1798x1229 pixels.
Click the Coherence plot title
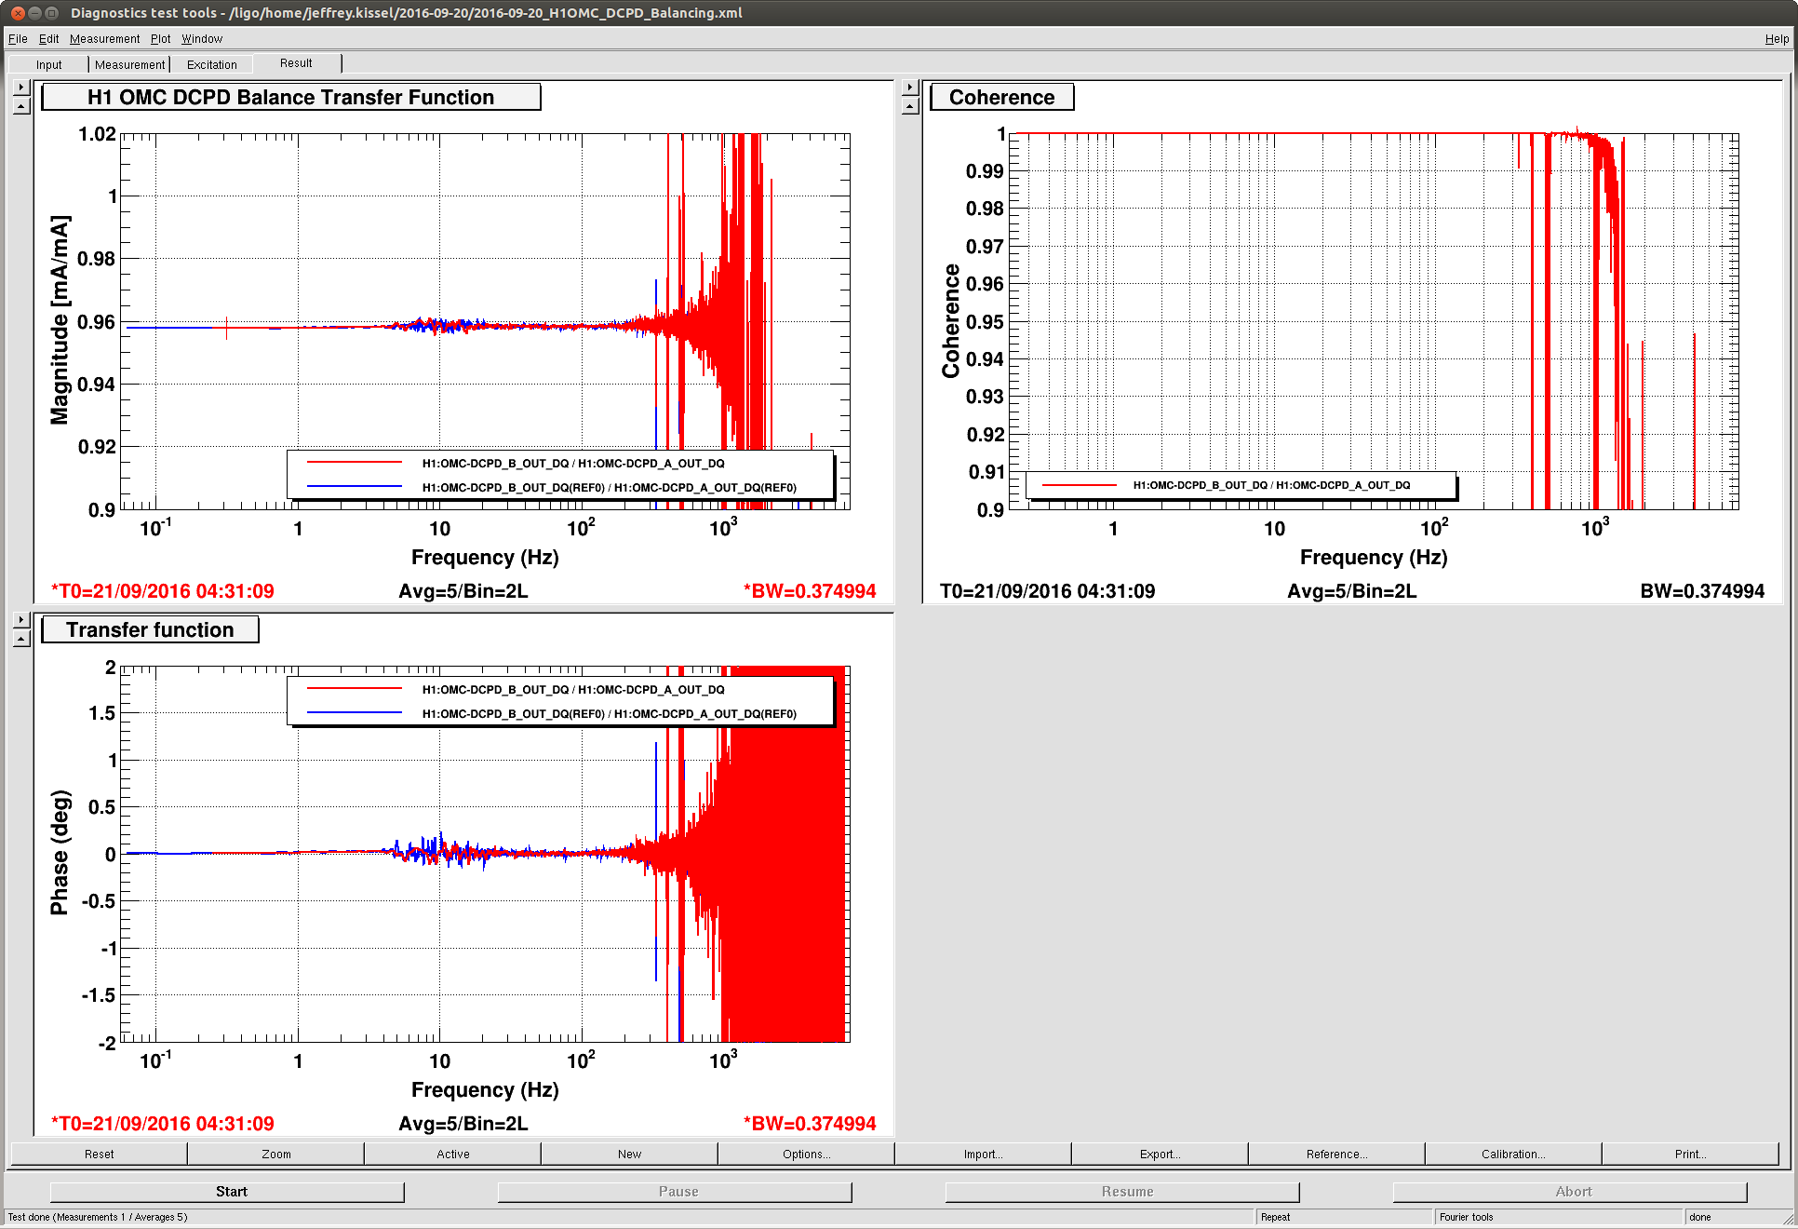coord(1001,98)
